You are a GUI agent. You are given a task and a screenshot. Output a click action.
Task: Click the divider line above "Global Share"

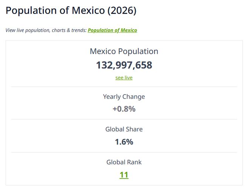click(124, 119)
